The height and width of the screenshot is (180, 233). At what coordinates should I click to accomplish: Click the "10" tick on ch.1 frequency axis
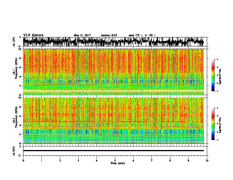[x=20, y=49]
